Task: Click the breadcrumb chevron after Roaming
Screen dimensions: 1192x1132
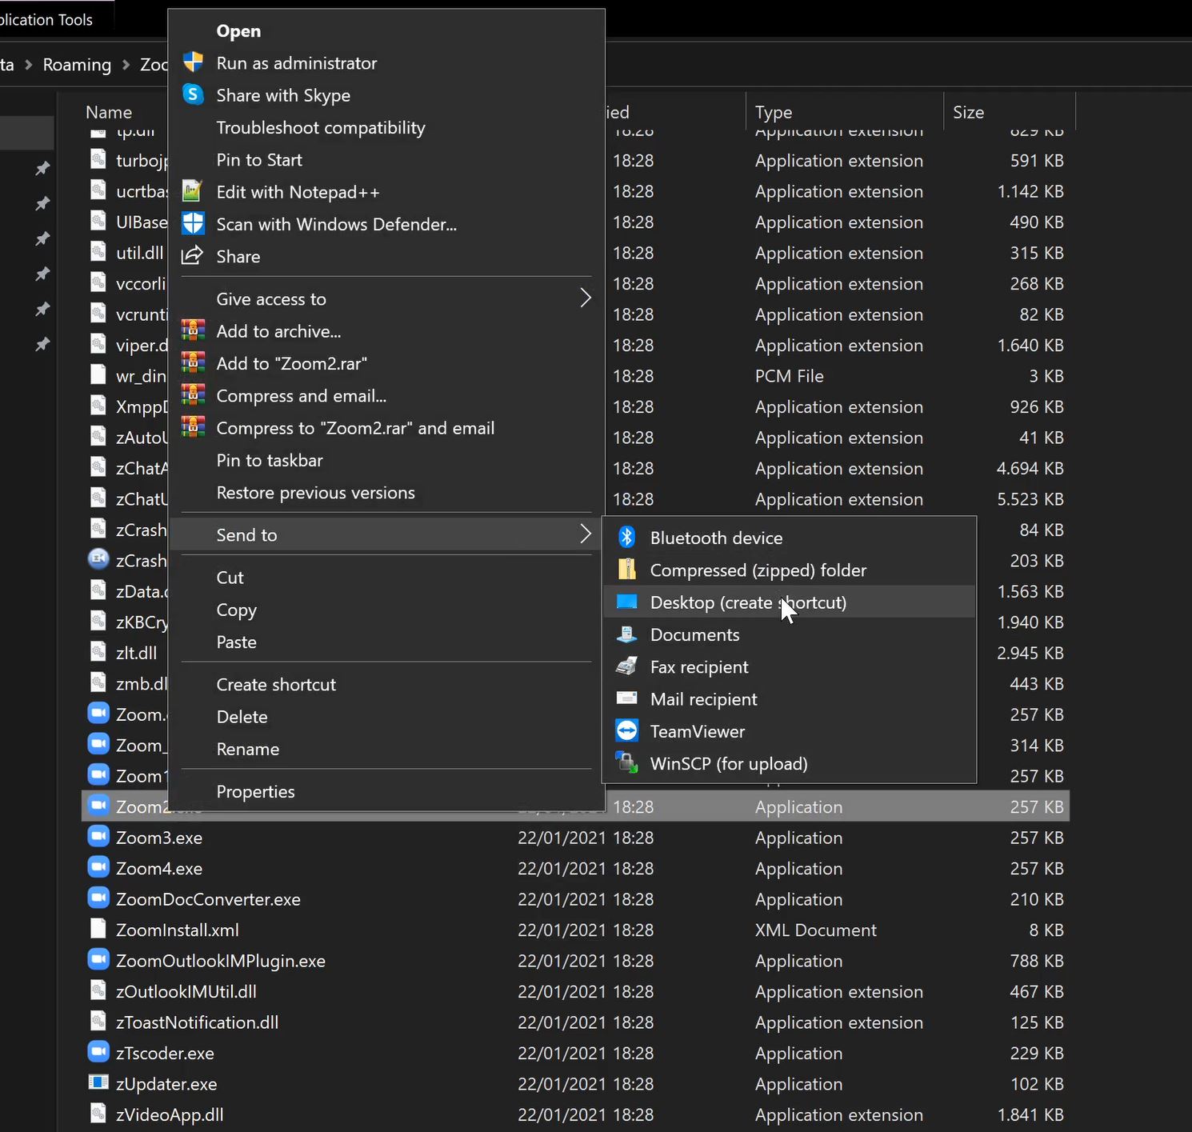Action: 126,65
